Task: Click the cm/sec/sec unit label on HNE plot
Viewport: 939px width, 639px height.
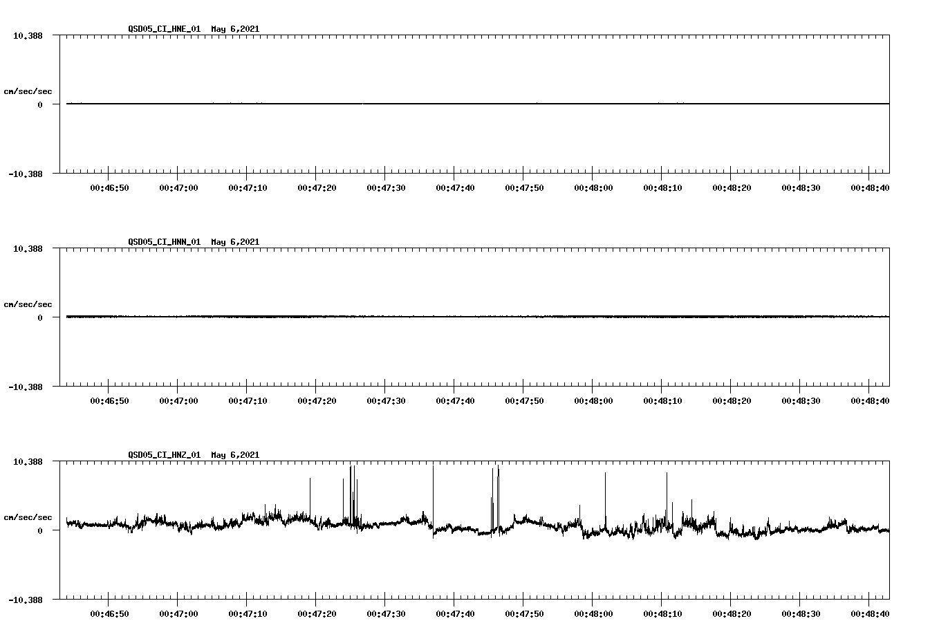Action: click(x=28, y=90)
